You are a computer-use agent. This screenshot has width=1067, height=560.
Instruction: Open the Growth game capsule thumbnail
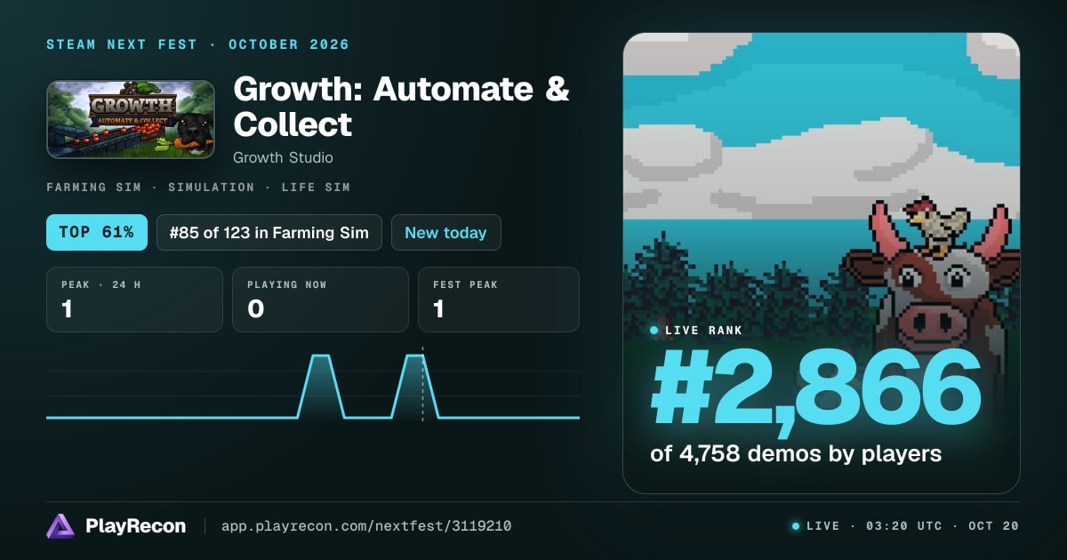(131, 120)
